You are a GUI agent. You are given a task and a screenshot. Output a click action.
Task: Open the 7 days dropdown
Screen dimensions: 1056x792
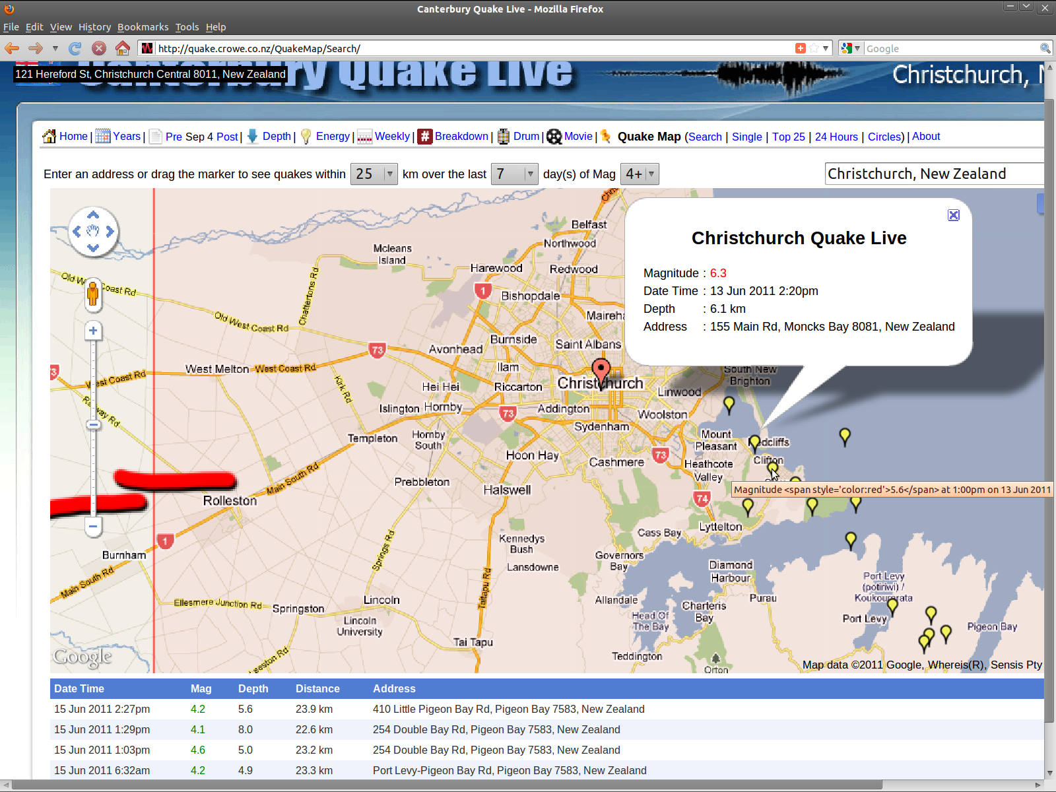coord(514,174)
